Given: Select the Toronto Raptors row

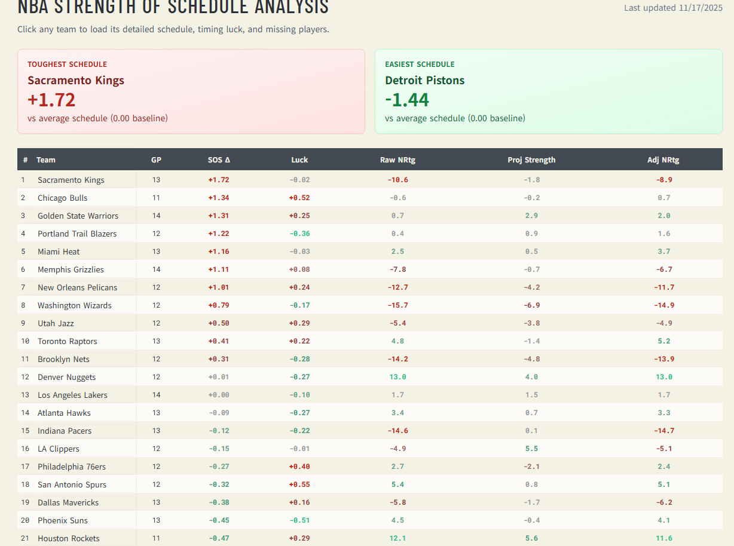Looking at the screenshot, I should 370,341.
